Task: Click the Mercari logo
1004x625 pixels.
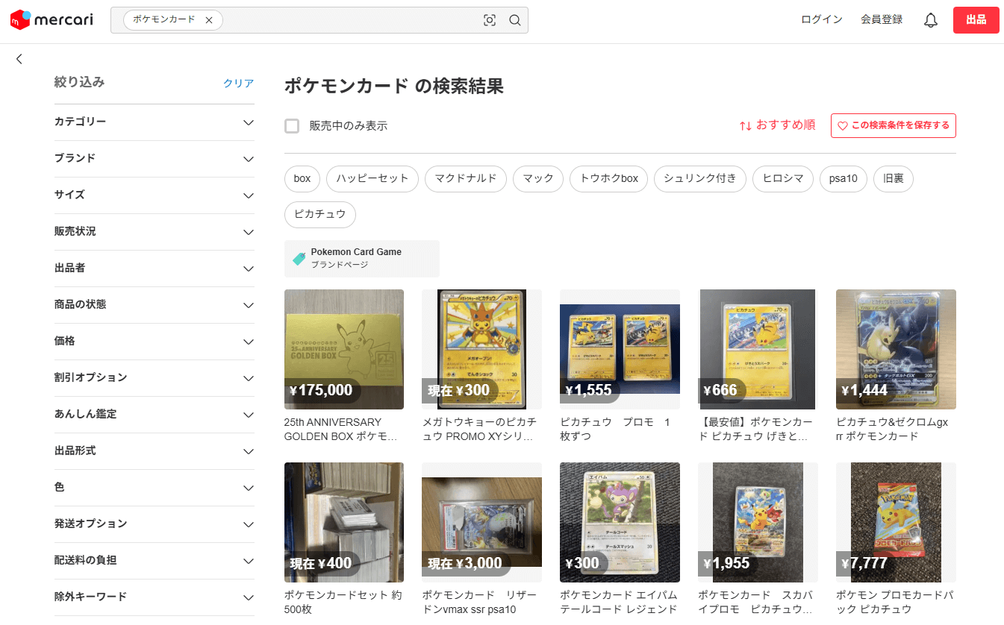Action: tap(52, 19)
